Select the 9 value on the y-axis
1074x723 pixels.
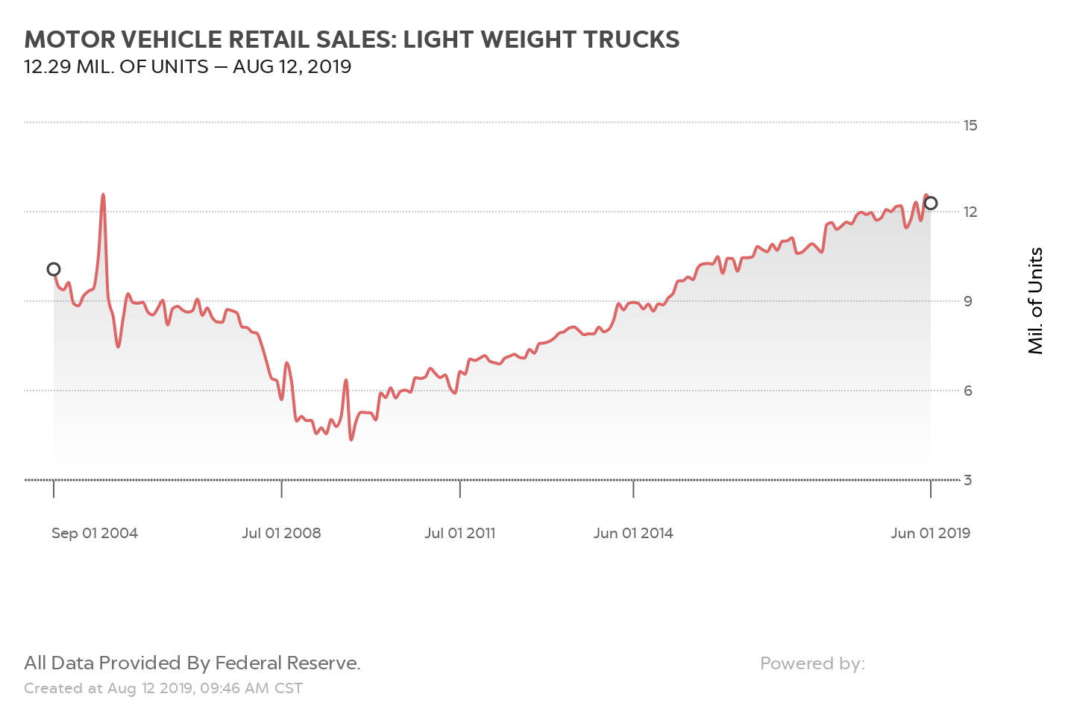(968, 301)
